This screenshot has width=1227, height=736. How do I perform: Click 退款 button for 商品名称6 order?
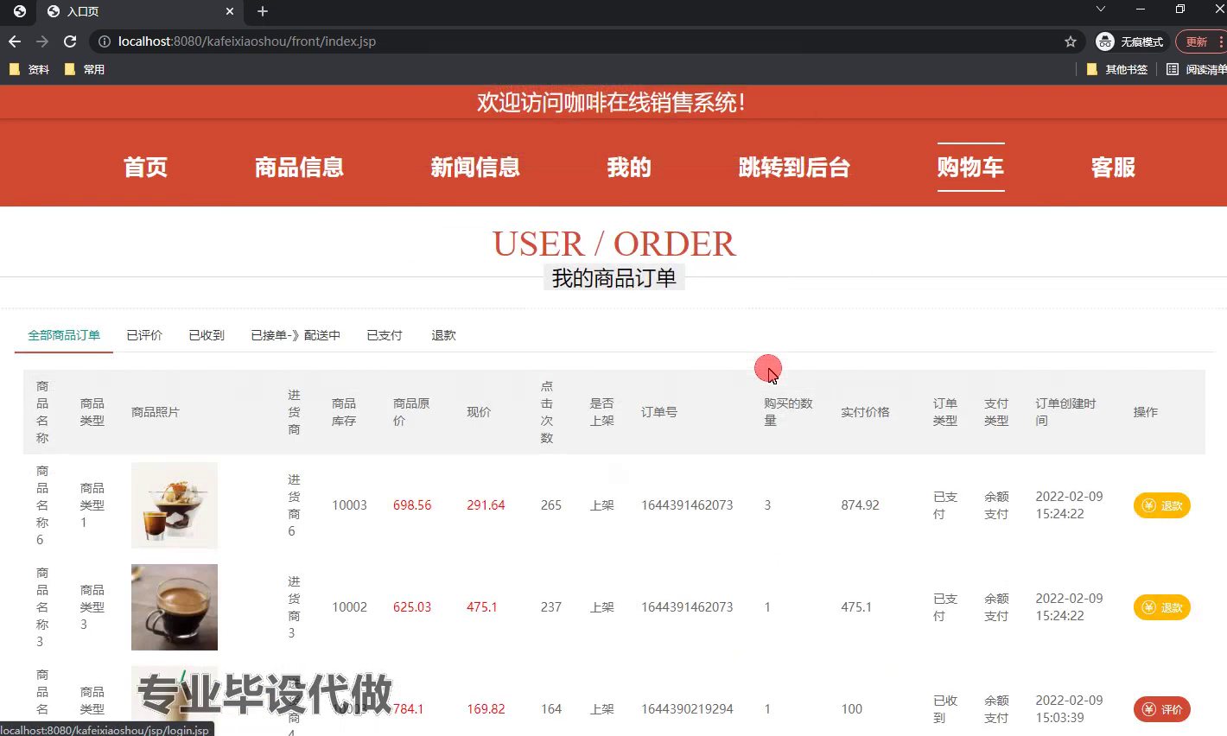[1161, 505]
